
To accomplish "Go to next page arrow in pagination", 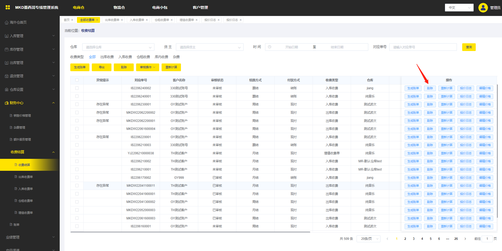I will click(465, 239).
